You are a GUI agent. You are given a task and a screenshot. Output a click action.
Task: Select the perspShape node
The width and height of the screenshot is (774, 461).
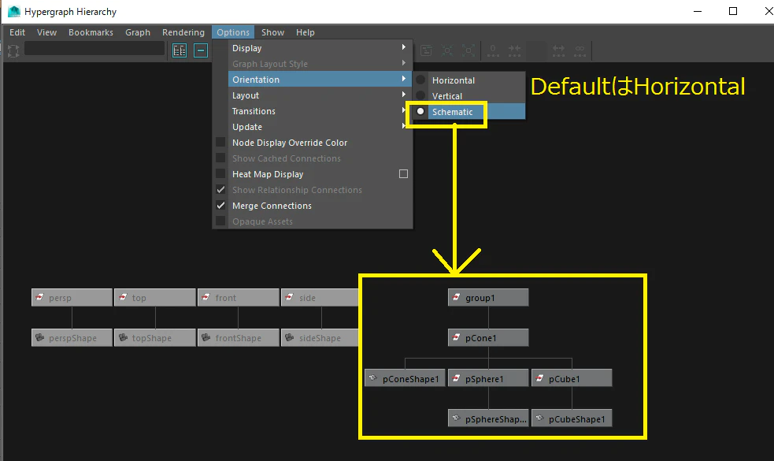click(x=72, y=338)
